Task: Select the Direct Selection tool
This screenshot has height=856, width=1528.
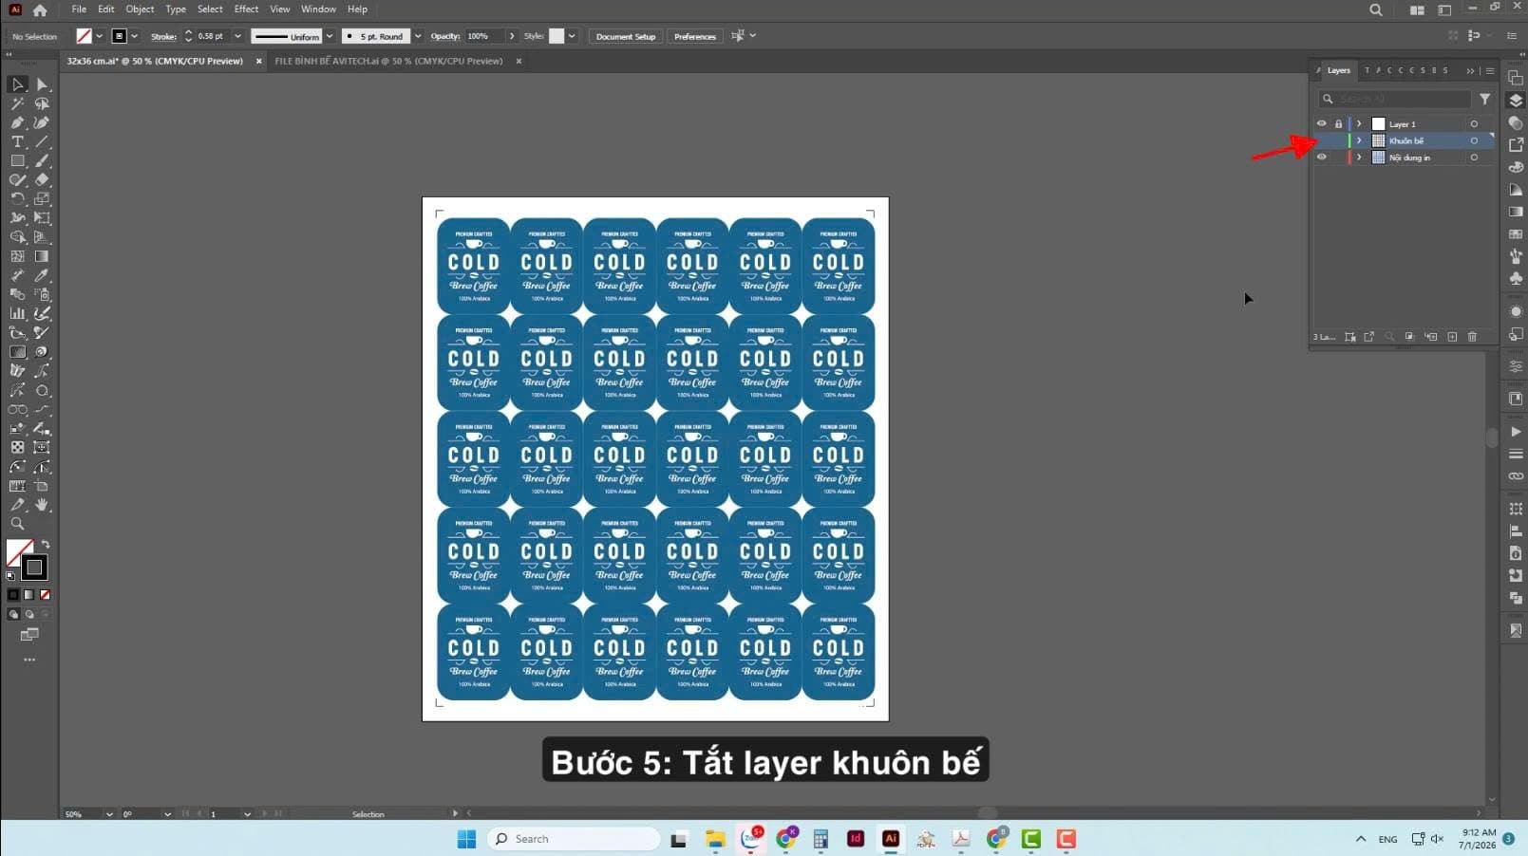Action: (x=42, y=84)
